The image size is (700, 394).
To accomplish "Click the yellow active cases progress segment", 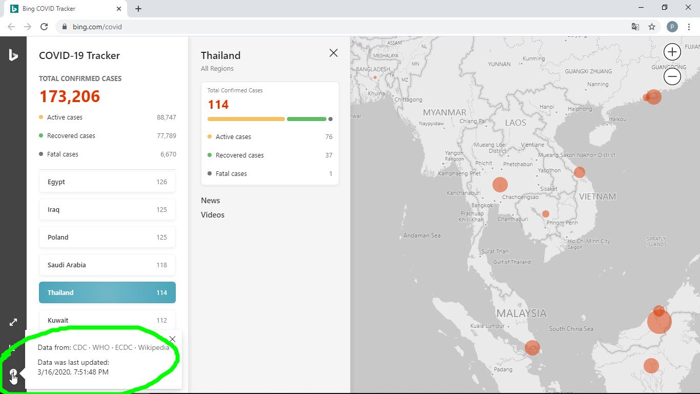I will click(246, 119).
